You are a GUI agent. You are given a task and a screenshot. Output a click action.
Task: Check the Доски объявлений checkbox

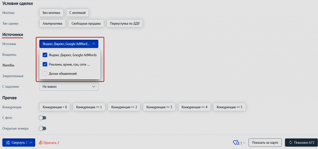45,74
